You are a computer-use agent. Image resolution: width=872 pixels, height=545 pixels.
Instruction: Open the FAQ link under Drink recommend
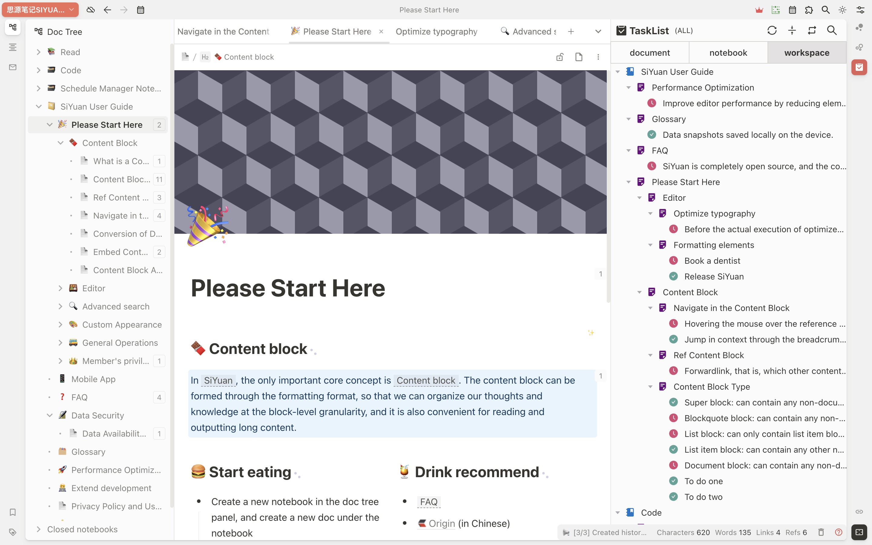[428, 502]
